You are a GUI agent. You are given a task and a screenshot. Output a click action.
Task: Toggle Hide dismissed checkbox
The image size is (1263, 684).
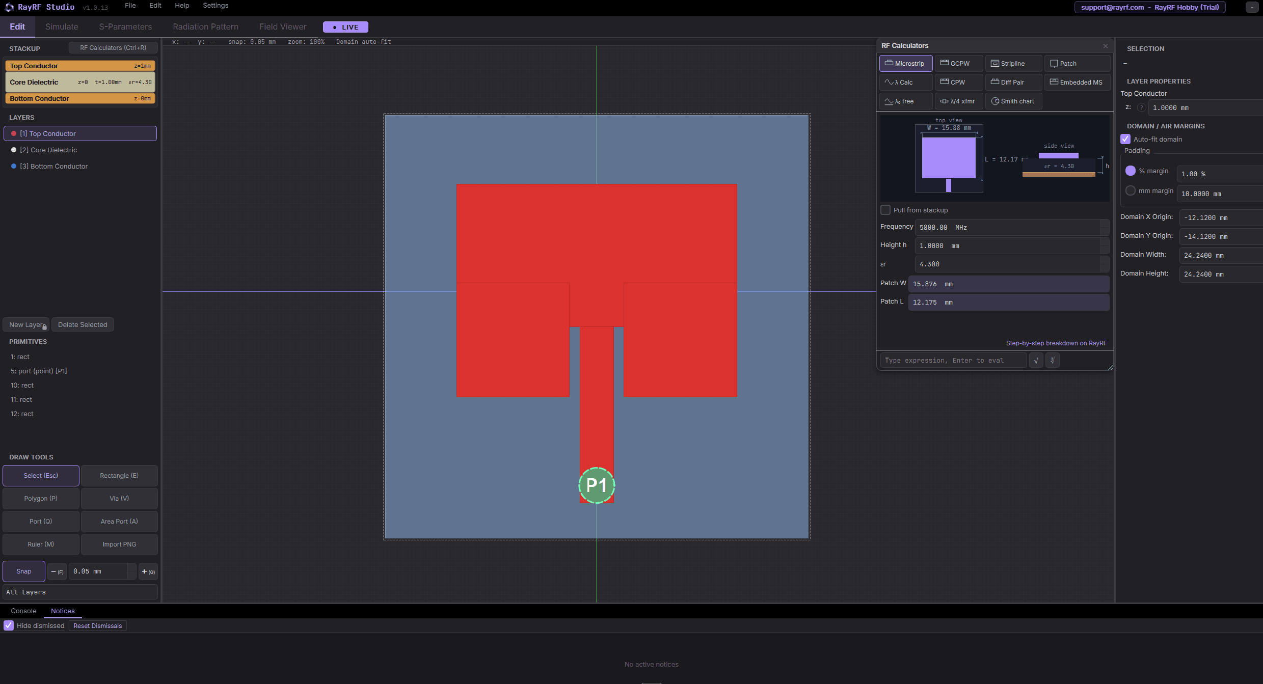pyautogui.click(x=9, y=625)
